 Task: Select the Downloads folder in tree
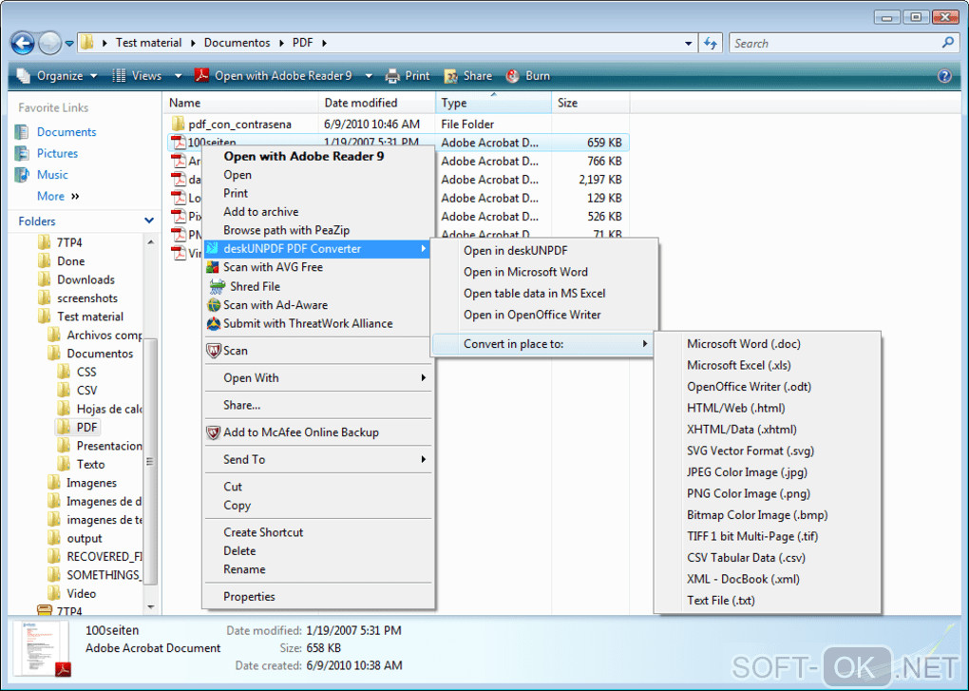pyautogui.click(x=85, y=279)
